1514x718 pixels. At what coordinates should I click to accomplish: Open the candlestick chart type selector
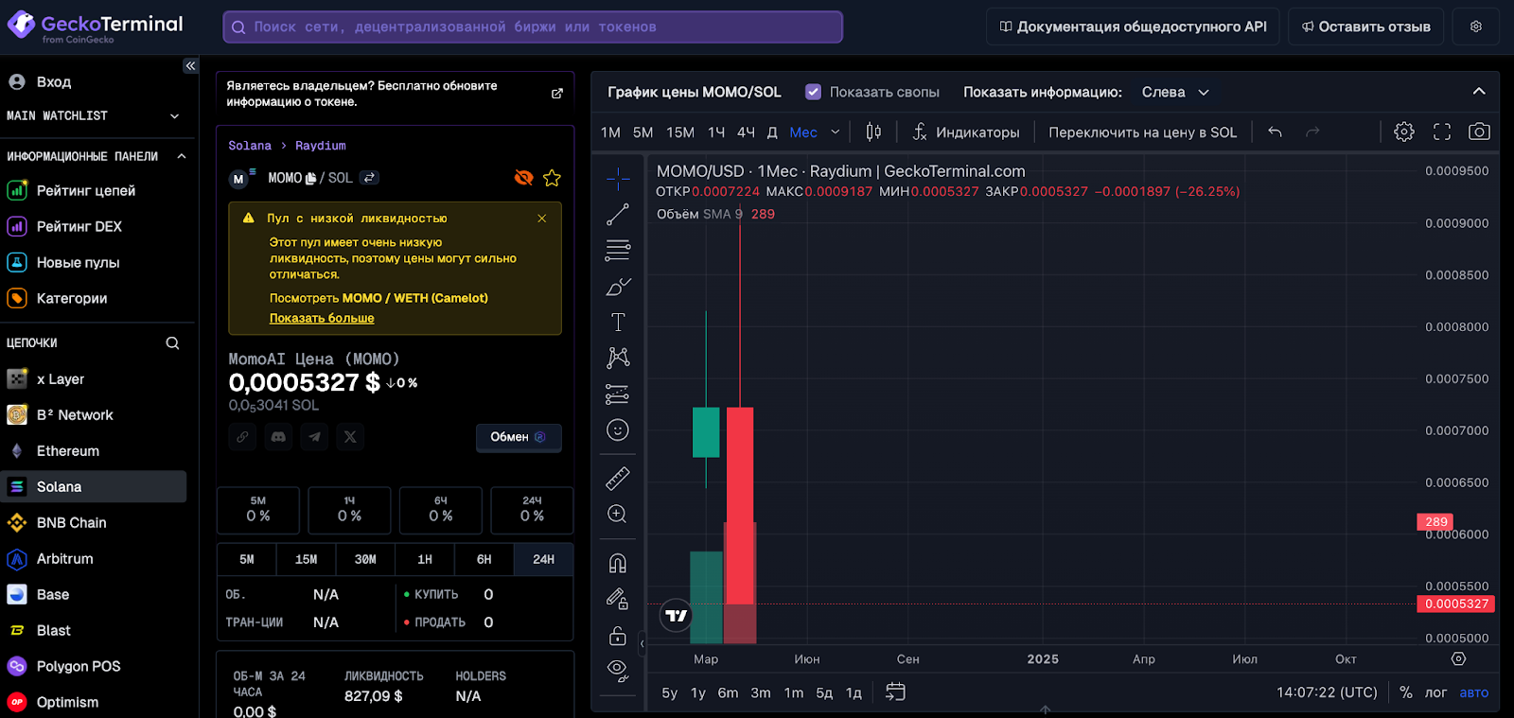(873, 132)
